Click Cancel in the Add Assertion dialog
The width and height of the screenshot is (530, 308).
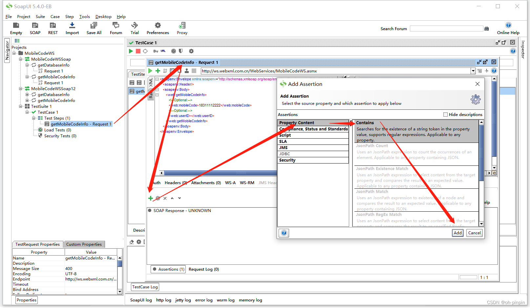pos(474,233)
